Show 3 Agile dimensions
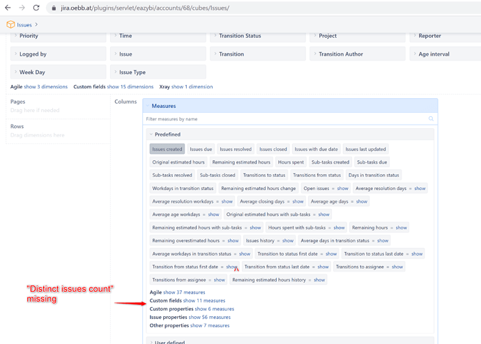Image resolution: width=481 pixels, height=344 pixels. click(46, 86)
